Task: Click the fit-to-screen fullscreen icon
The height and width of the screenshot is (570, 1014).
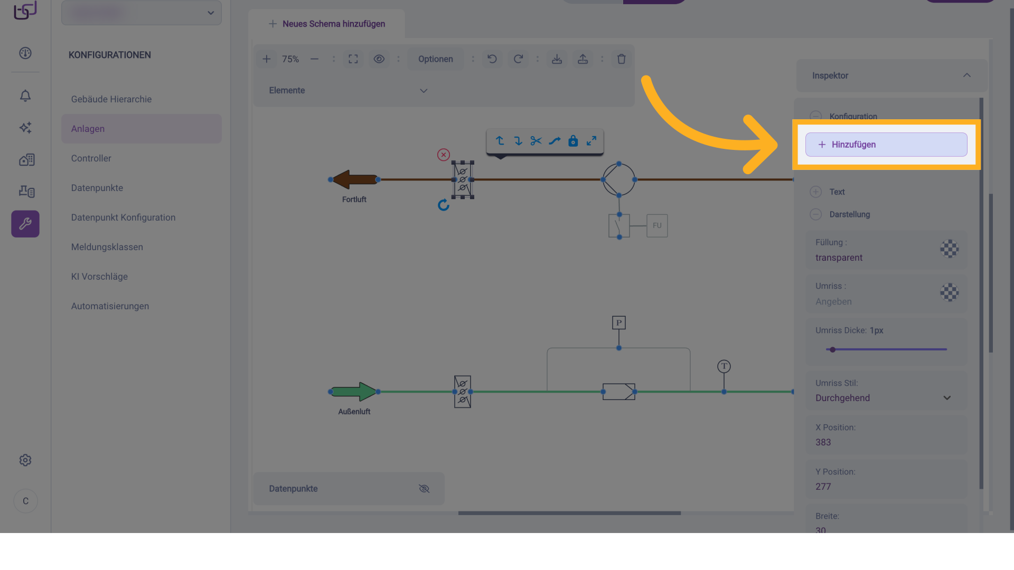Action: point(353,59)
